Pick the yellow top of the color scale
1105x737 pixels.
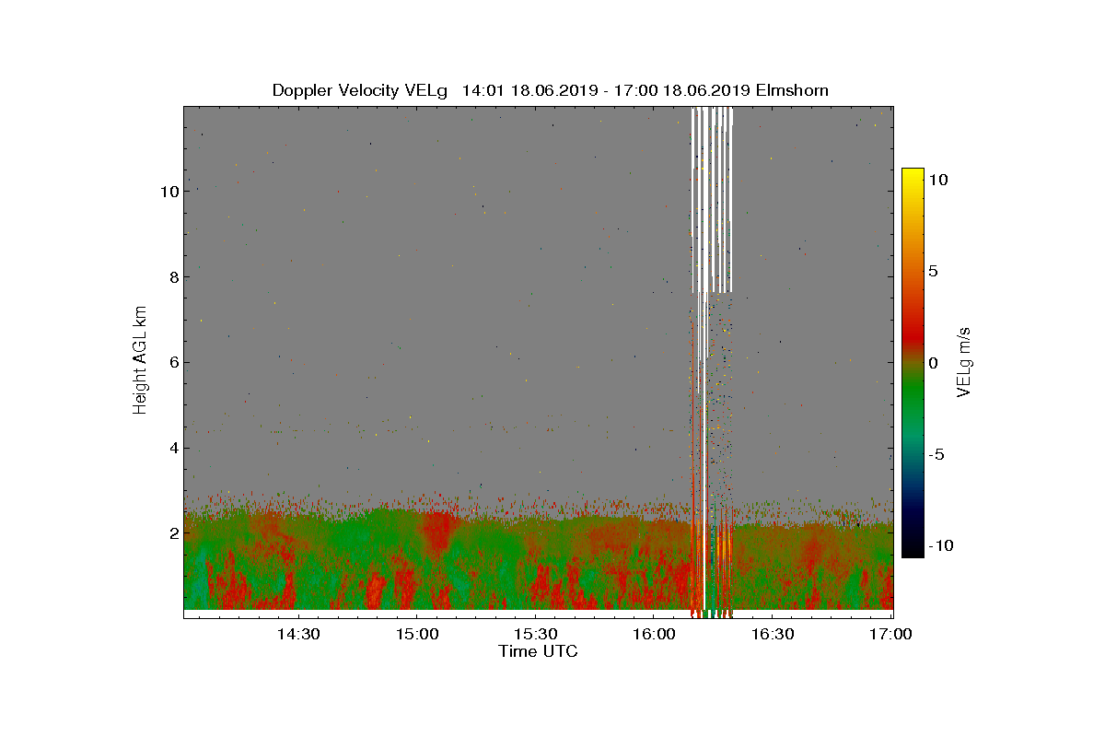click(913, 177)
